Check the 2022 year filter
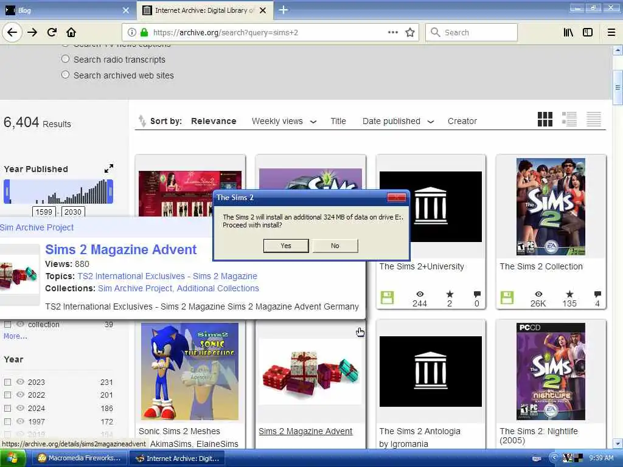Image resolution: width=623 pixels, height=467 pixels. (7, 395)
